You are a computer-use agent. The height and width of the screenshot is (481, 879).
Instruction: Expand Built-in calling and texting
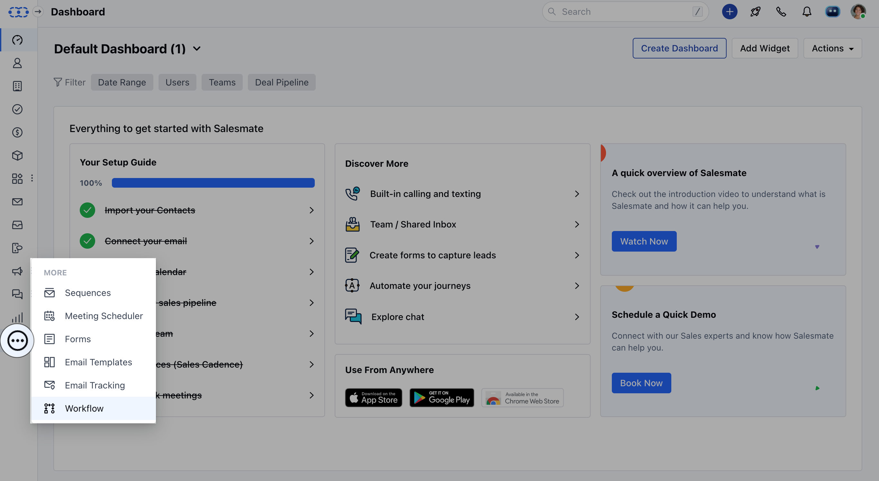pyautogui.click(x=577, y=193)
